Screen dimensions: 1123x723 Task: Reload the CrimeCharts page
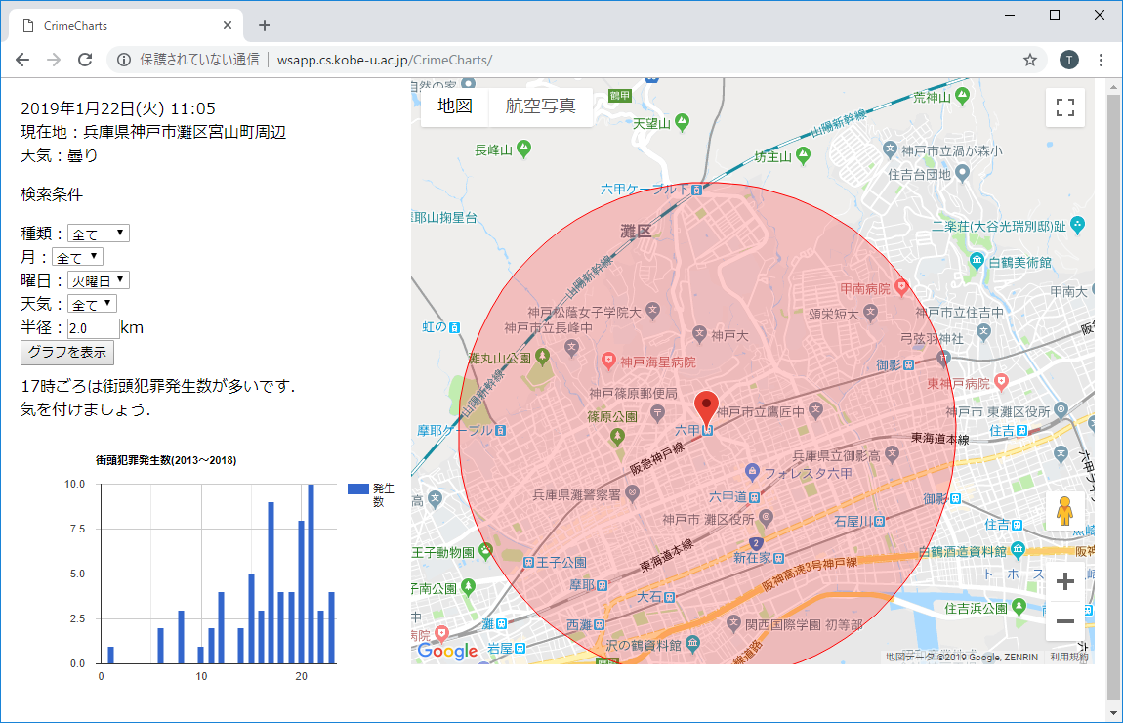tap(85, 60)
